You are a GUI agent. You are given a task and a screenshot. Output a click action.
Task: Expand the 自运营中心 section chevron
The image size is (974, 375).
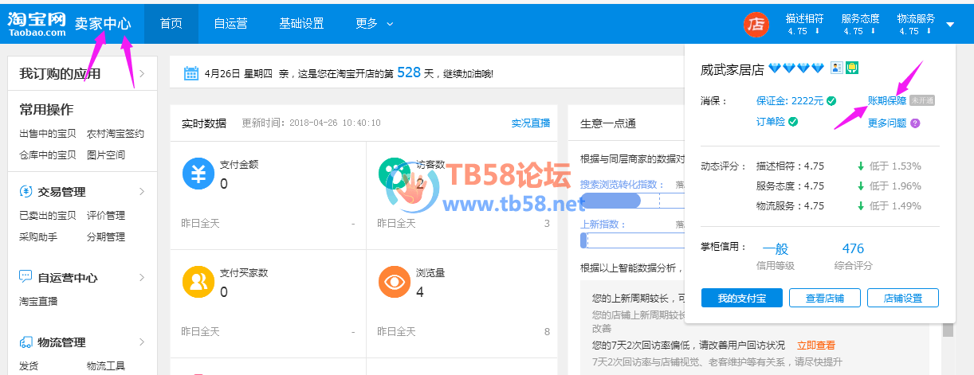pyautogui.click(x=142, y=278)
